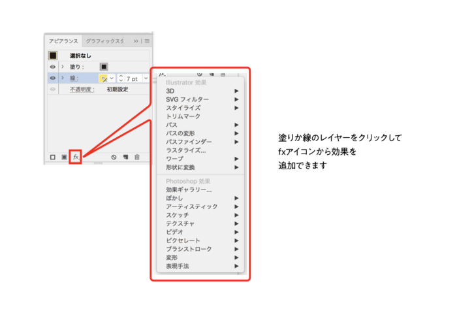Click the 7 pt stroke weight field

(133, 78)
